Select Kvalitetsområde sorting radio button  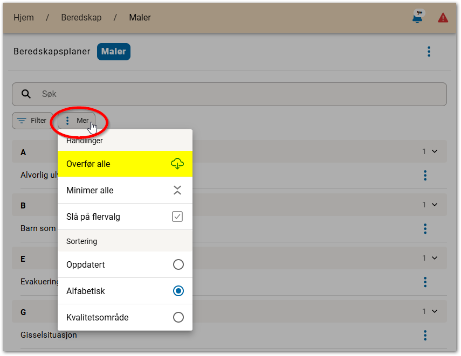coord(178,317)
